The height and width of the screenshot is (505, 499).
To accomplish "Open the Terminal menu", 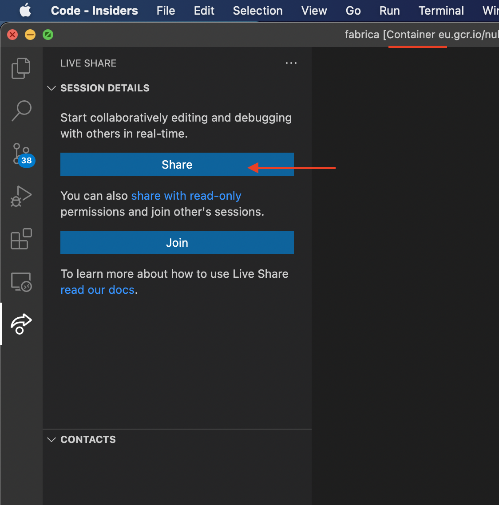I will coord(441,11).
